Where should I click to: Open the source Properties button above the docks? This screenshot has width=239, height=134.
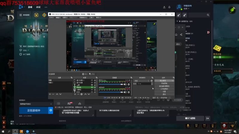(85, 74)
